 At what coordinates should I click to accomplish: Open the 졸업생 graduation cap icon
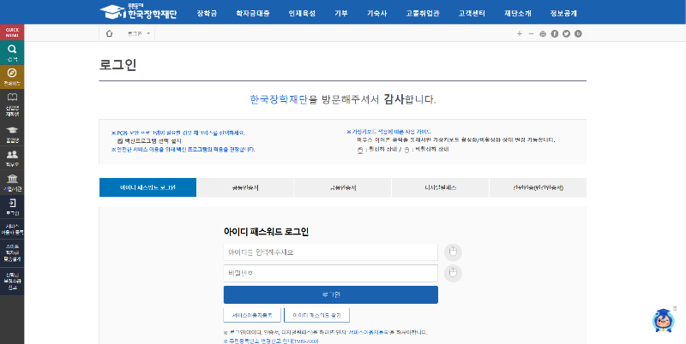[12, 134]
